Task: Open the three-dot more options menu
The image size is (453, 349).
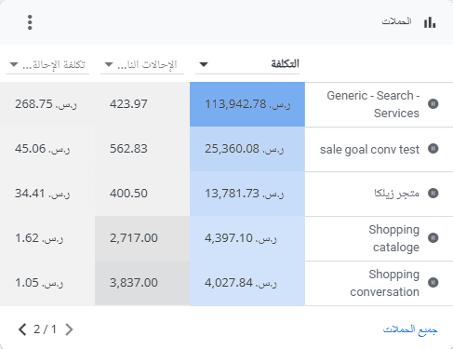Action: [x=30, y=22]
